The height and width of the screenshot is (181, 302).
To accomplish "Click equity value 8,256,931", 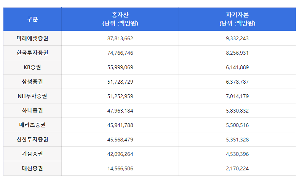I will 237,53.
